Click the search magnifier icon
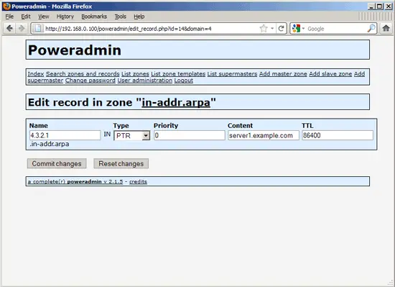 point(371,29)
